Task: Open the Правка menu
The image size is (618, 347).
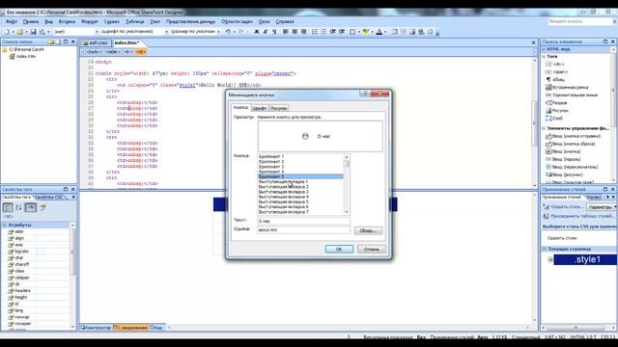Action: [30, 21]
